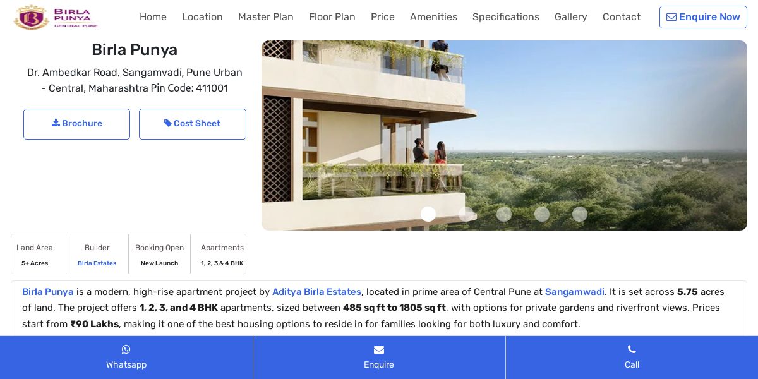
Task: Select the first carousel dot
Action: (x=428, y=214)
